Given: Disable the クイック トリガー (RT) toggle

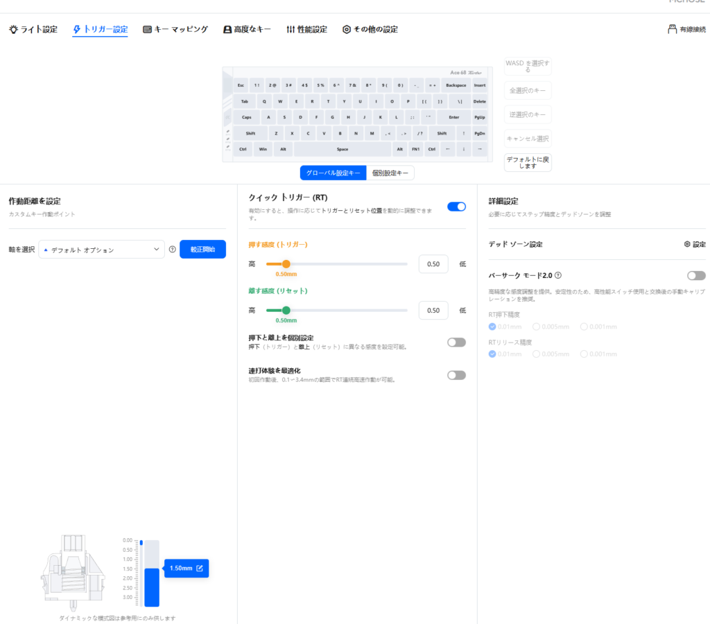Looking at the screenshot, I should [x=456, y=207].
